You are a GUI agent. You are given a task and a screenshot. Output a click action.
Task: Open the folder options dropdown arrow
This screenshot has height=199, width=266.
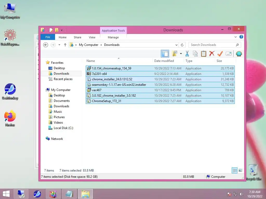tap(181, 54)
